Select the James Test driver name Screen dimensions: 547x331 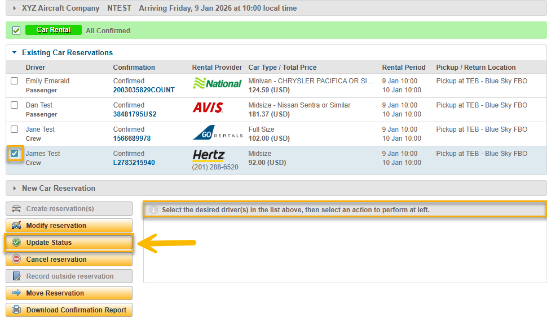tap(43, 154)
